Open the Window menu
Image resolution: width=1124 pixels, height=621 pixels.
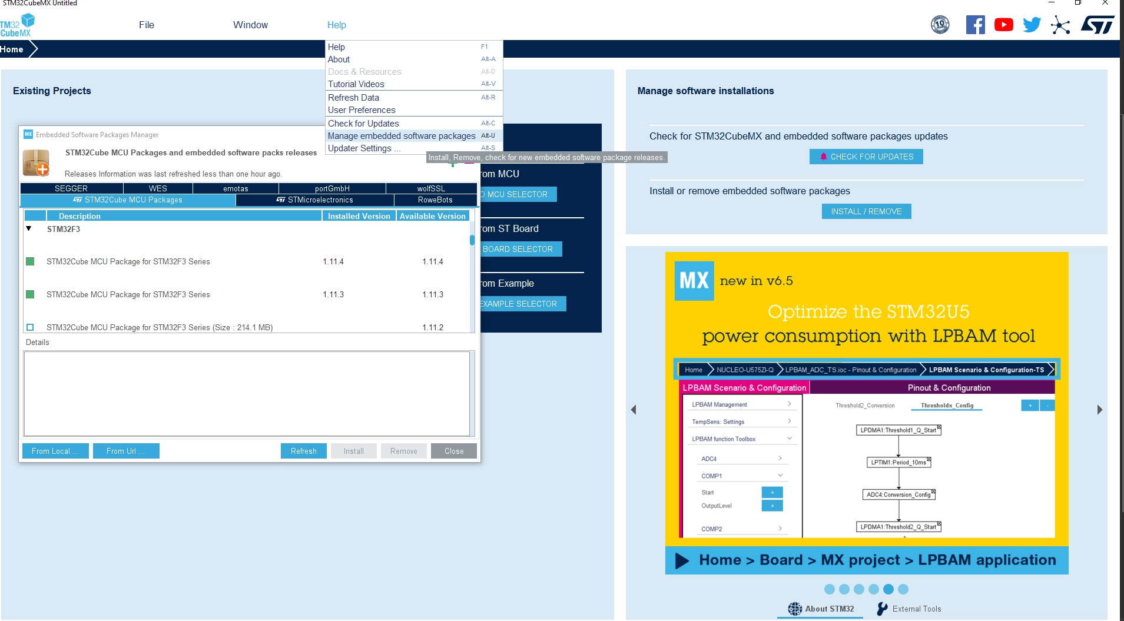point(250,25)
